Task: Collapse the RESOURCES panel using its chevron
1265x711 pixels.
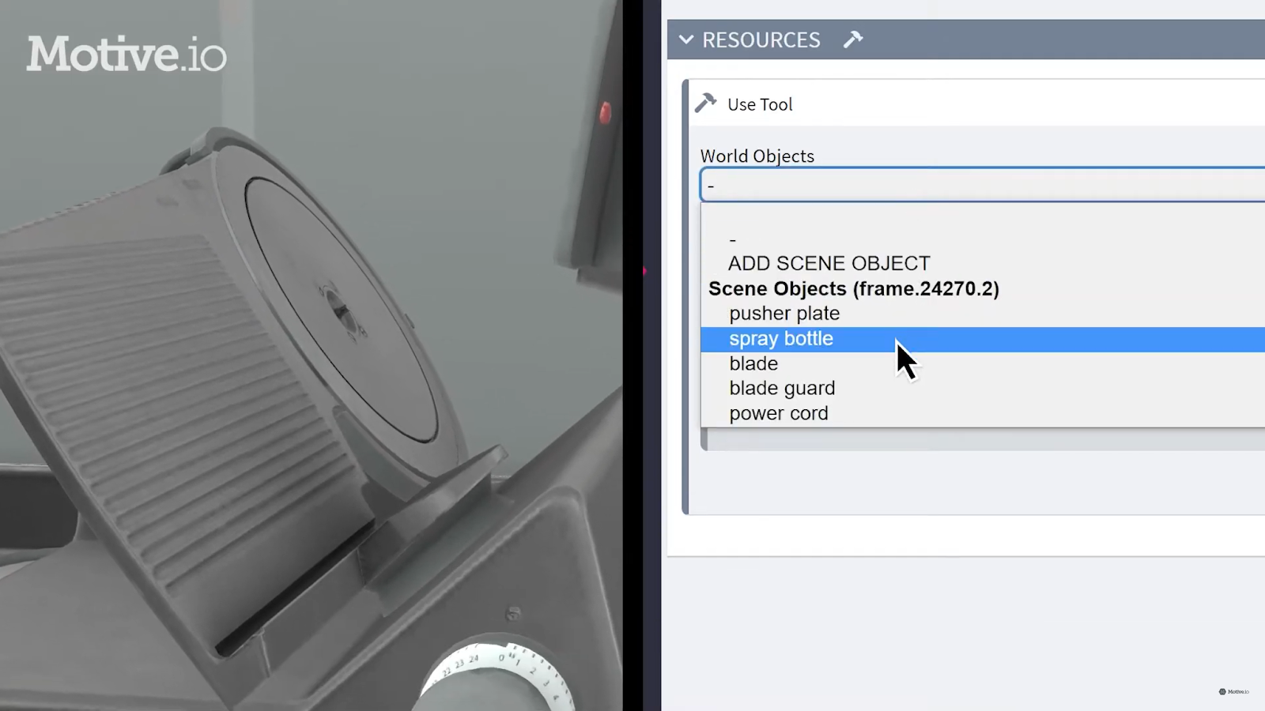Action: [x=686, y=39]
